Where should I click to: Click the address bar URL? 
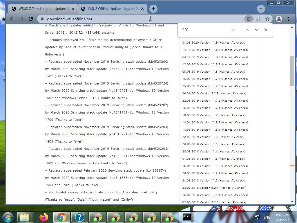tap(70, 19)
